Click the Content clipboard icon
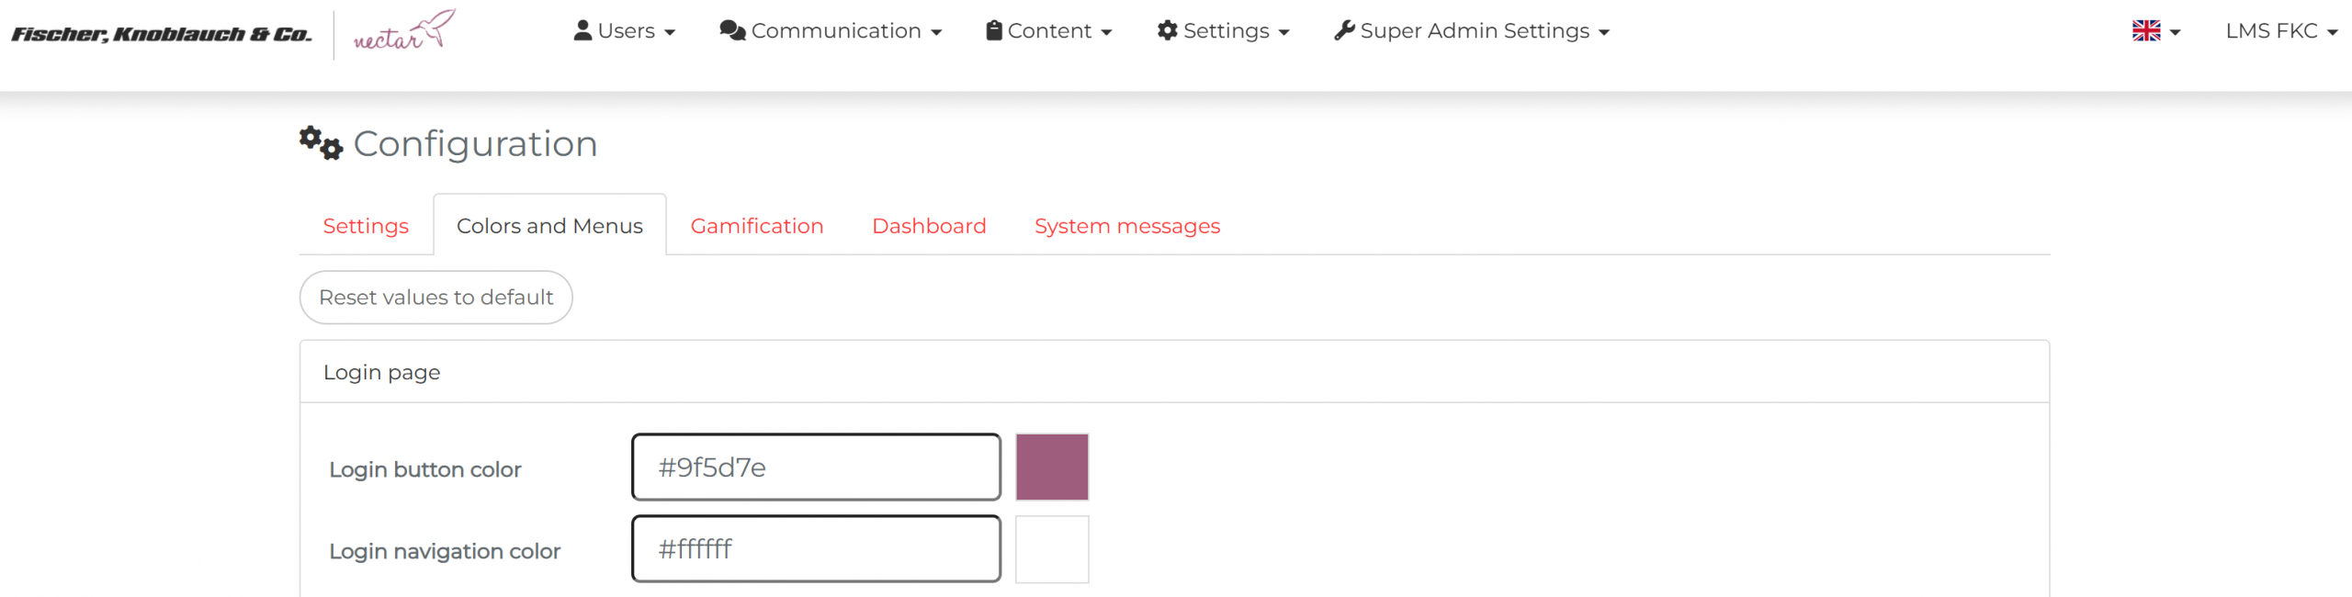The width and height of the screenshot is (2352, 597). (x=993, y=30)
